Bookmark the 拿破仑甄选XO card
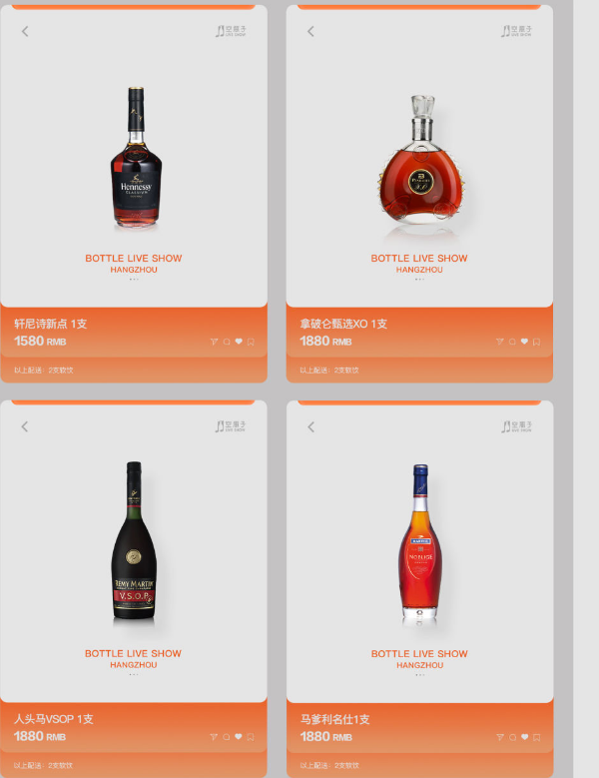Screen dimensions: 599x778 coord(536,342)
